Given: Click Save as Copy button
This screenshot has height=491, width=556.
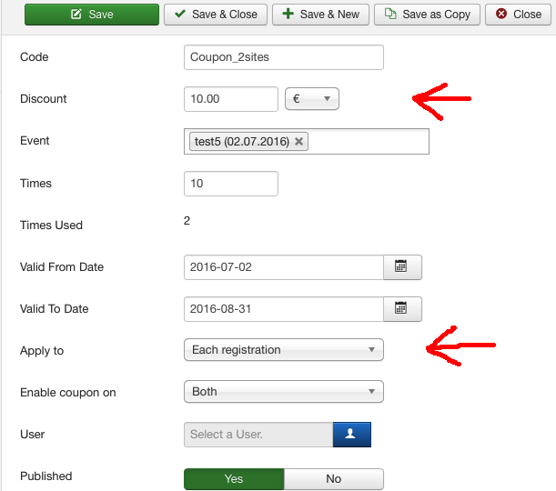Looking at the screenshot, I should point(427,15).
